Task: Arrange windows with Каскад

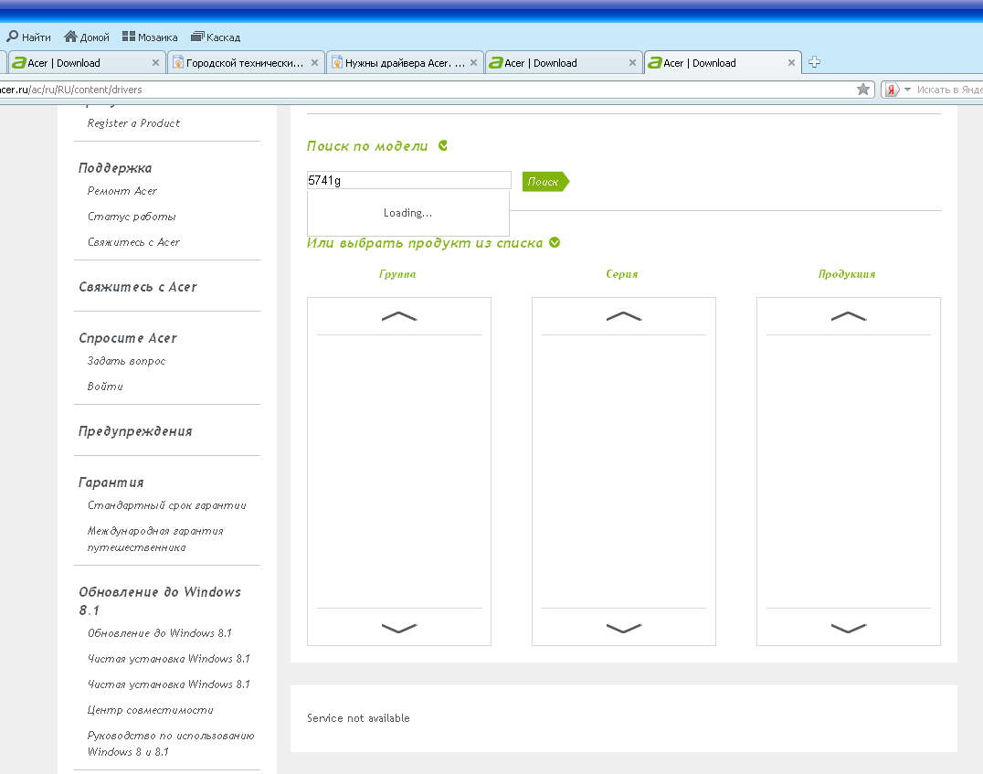Action: click(x=216, y=37)
